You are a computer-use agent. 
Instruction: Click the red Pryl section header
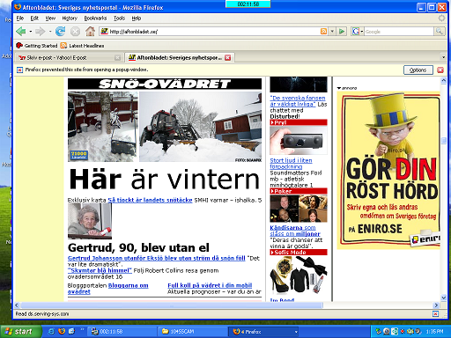pyautogui.click(x=299, y=122)
